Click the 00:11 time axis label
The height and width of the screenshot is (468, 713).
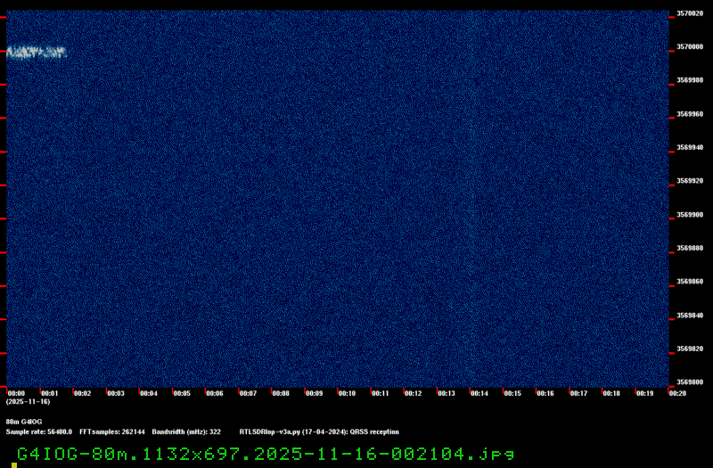(x=381, y=393)
